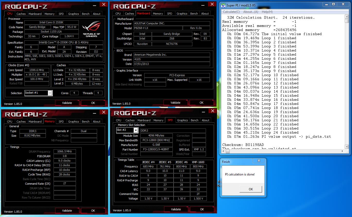Screen dimensions: 352x217
Task: In the Processor CPU-Z window, open the Bench tab
Action: [86, 14]
